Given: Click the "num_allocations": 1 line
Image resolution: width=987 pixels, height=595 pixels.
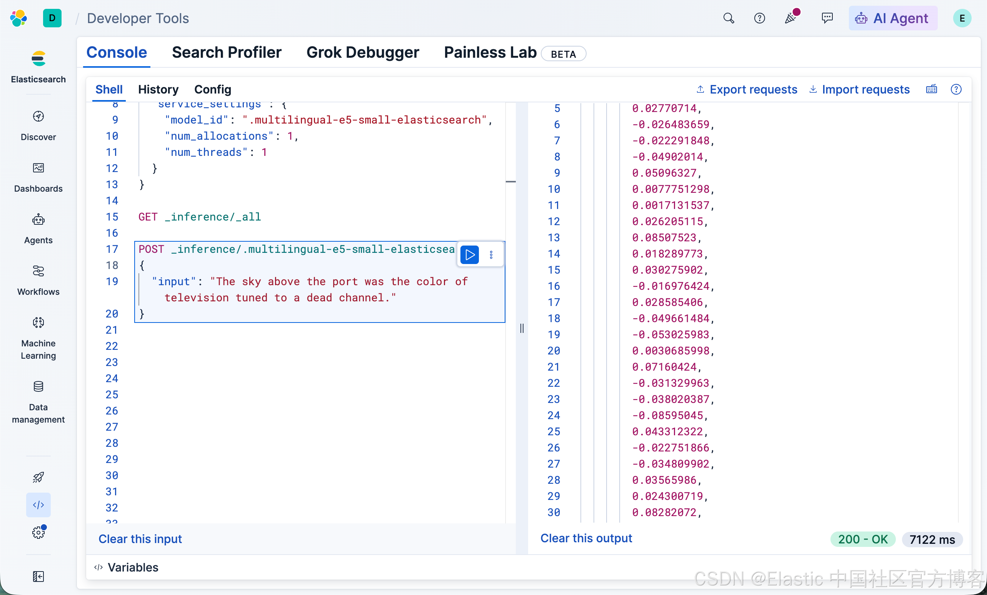Looking at the screenshot, I should [x=232, y=136].
